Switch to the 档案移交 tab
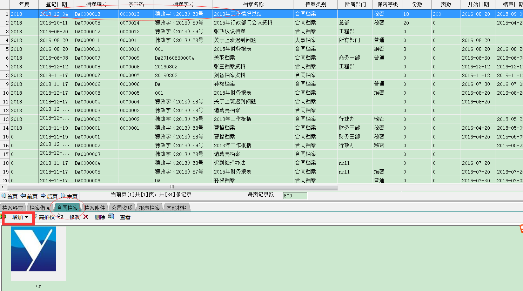The image size is (523, 291). pyautogui.click(x=13, y=208)
